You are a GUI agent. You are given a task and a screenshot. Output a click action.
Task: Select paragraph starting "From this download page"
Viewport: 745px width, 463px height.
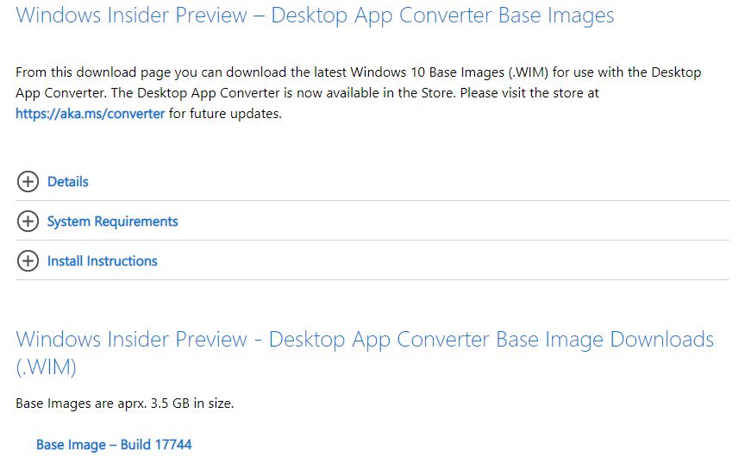pyautogui.click(x=358, y=92)
